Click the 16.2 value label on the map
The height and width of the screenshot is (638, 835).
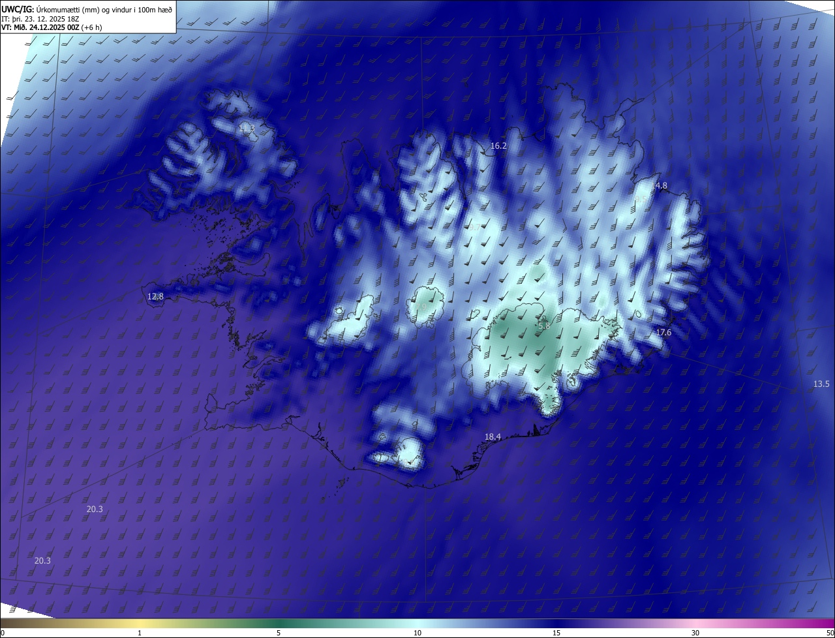point(498,146)
